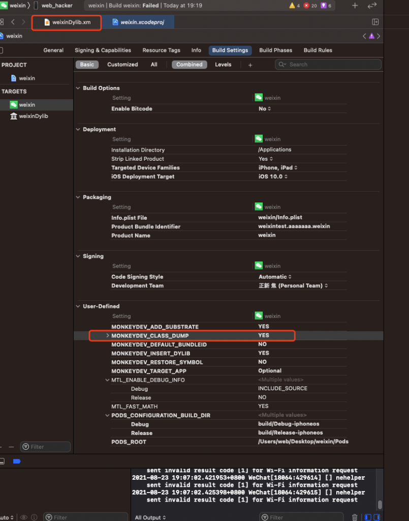Viewport: 409px width, 521px height.
Task: Add a build setting with plus icon
Action: click(250, 65)
